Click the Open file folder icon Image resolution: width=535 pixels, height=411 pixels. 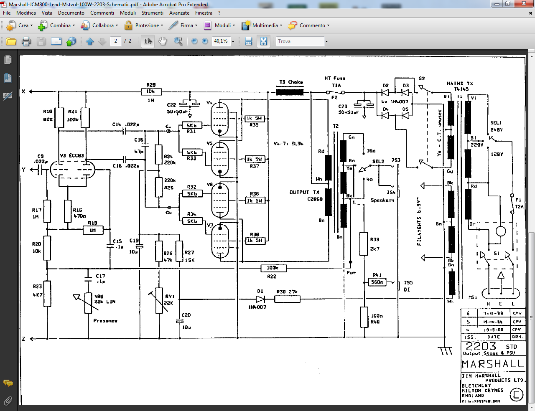click(11, 41)
